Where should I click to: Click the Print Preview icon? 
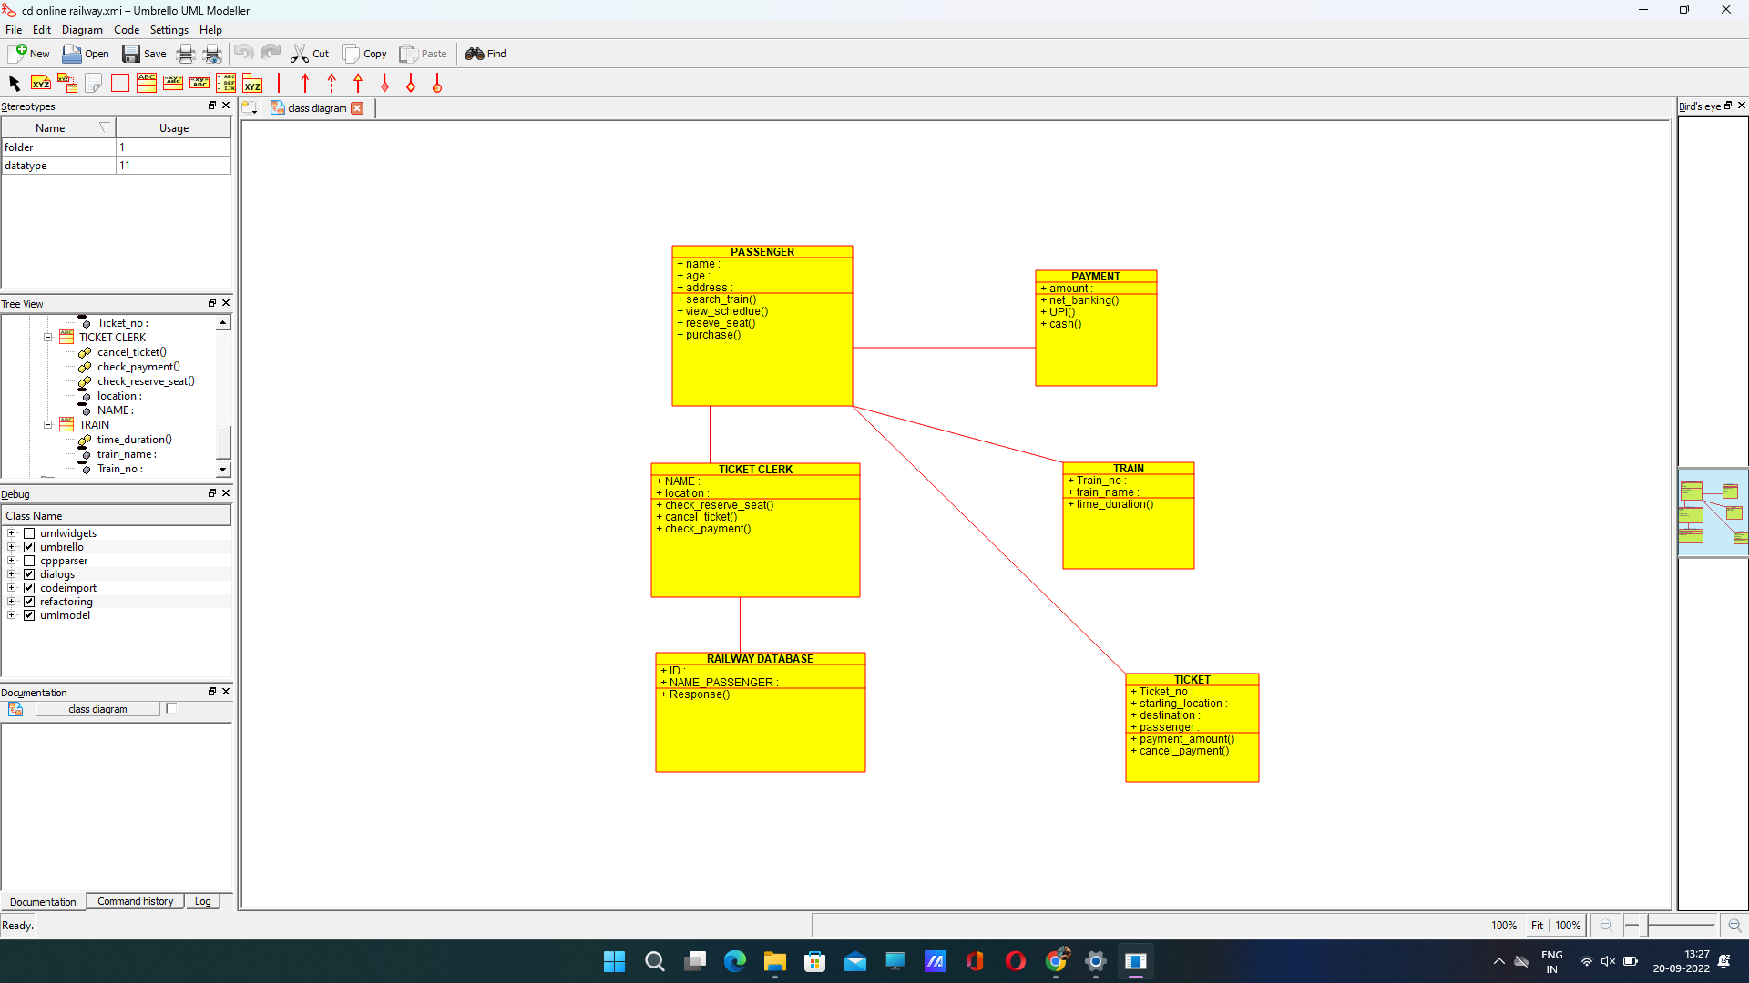tap(212, 54)
